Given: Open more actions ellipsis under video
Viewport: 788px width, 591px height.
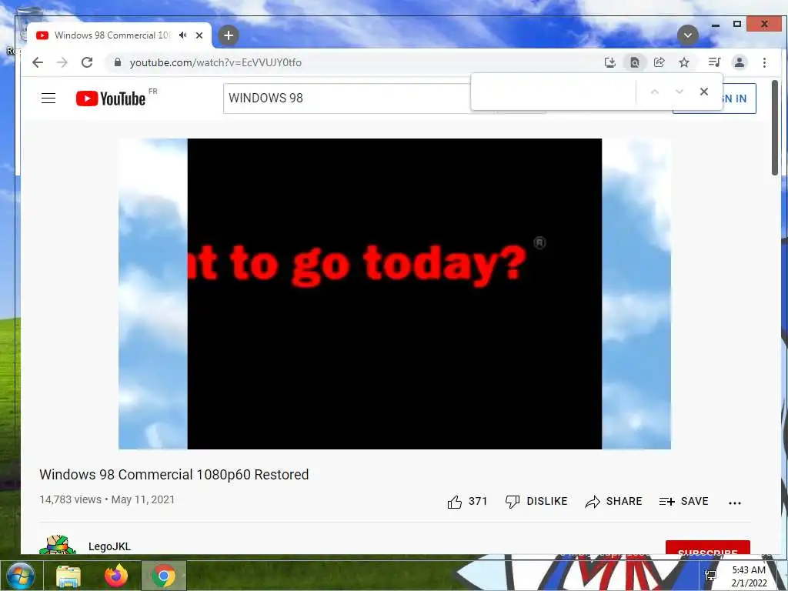Looking at the screenshot, I should (735, 503).
